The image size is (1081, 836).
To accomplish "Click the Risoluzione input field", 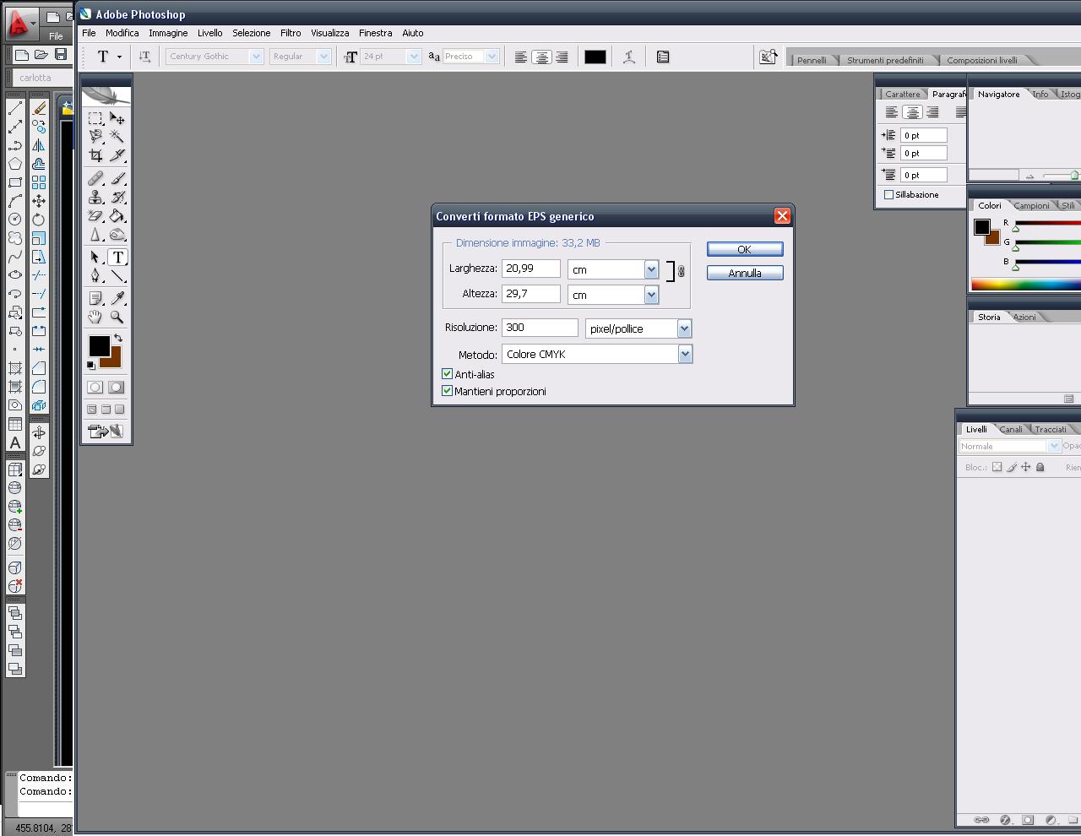I will [540, 328].
